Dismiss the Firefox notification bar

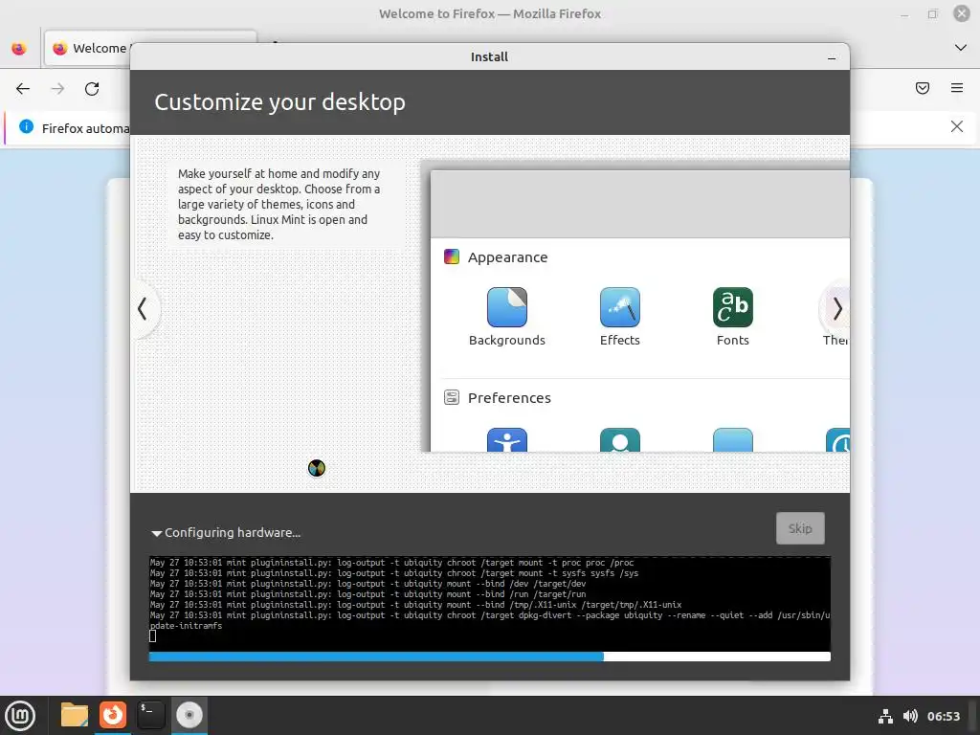956,127
